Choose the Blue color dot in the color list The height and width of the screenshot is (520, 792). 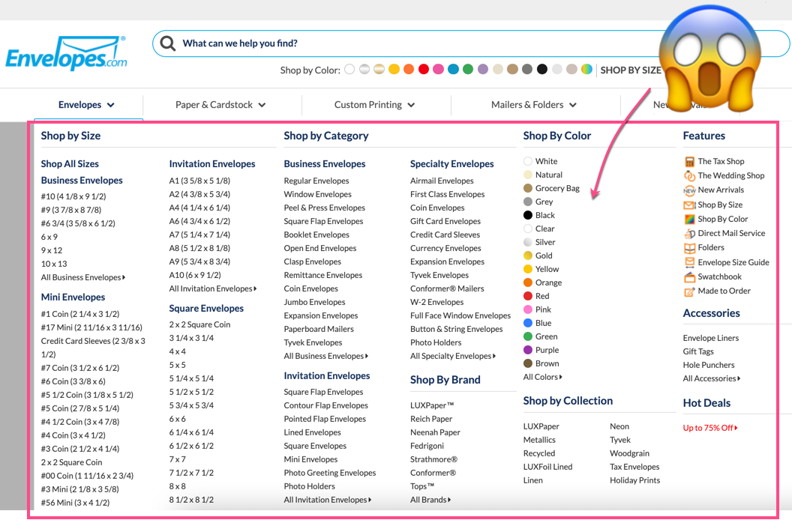[528, 323]
